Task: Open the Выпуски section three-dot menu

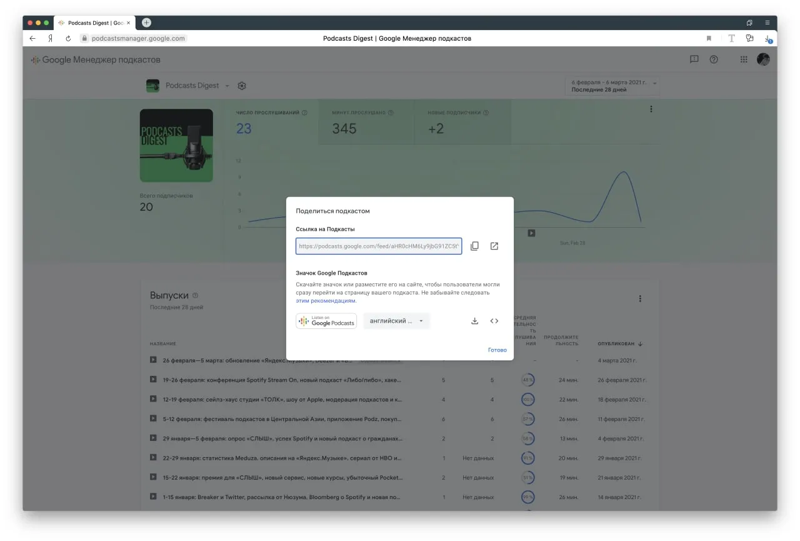Action: [640, 299]
